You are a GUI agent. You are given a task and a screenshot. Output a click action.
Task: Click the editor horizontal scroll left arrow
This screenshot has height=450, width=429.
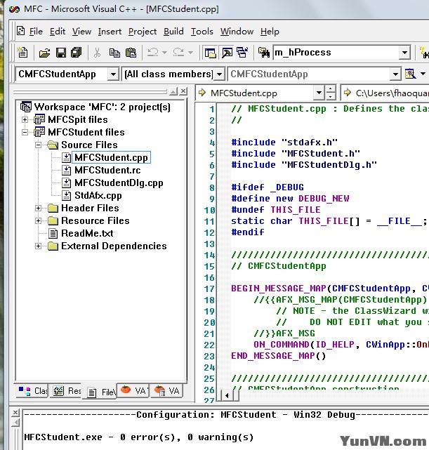(x=227, y=396)
